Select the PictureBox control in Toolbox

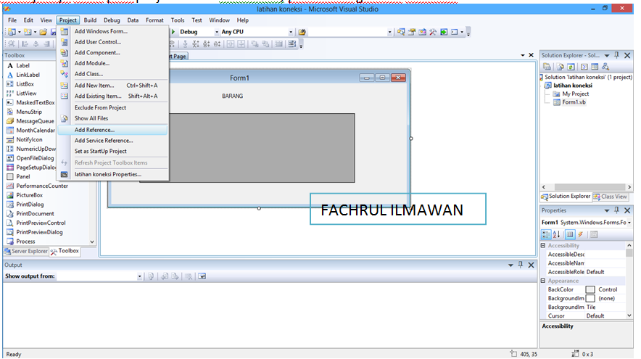[x=30, y=195]
